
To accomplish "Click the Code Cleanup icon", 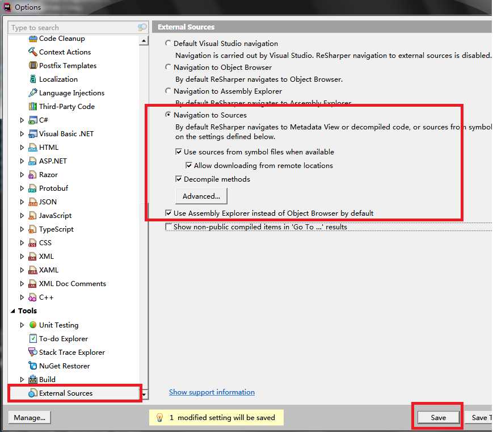I will 33,39.
